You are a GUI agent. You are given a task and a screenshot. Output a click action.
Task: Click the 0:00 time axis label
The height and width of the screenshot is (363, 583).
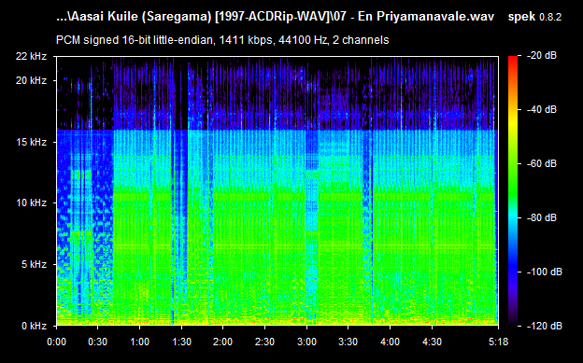[56, 342]
